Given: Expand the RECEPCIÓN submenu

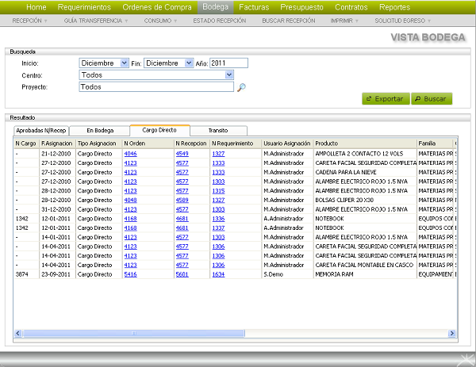Looking at the screenshot, I should [x=29, y=21].
